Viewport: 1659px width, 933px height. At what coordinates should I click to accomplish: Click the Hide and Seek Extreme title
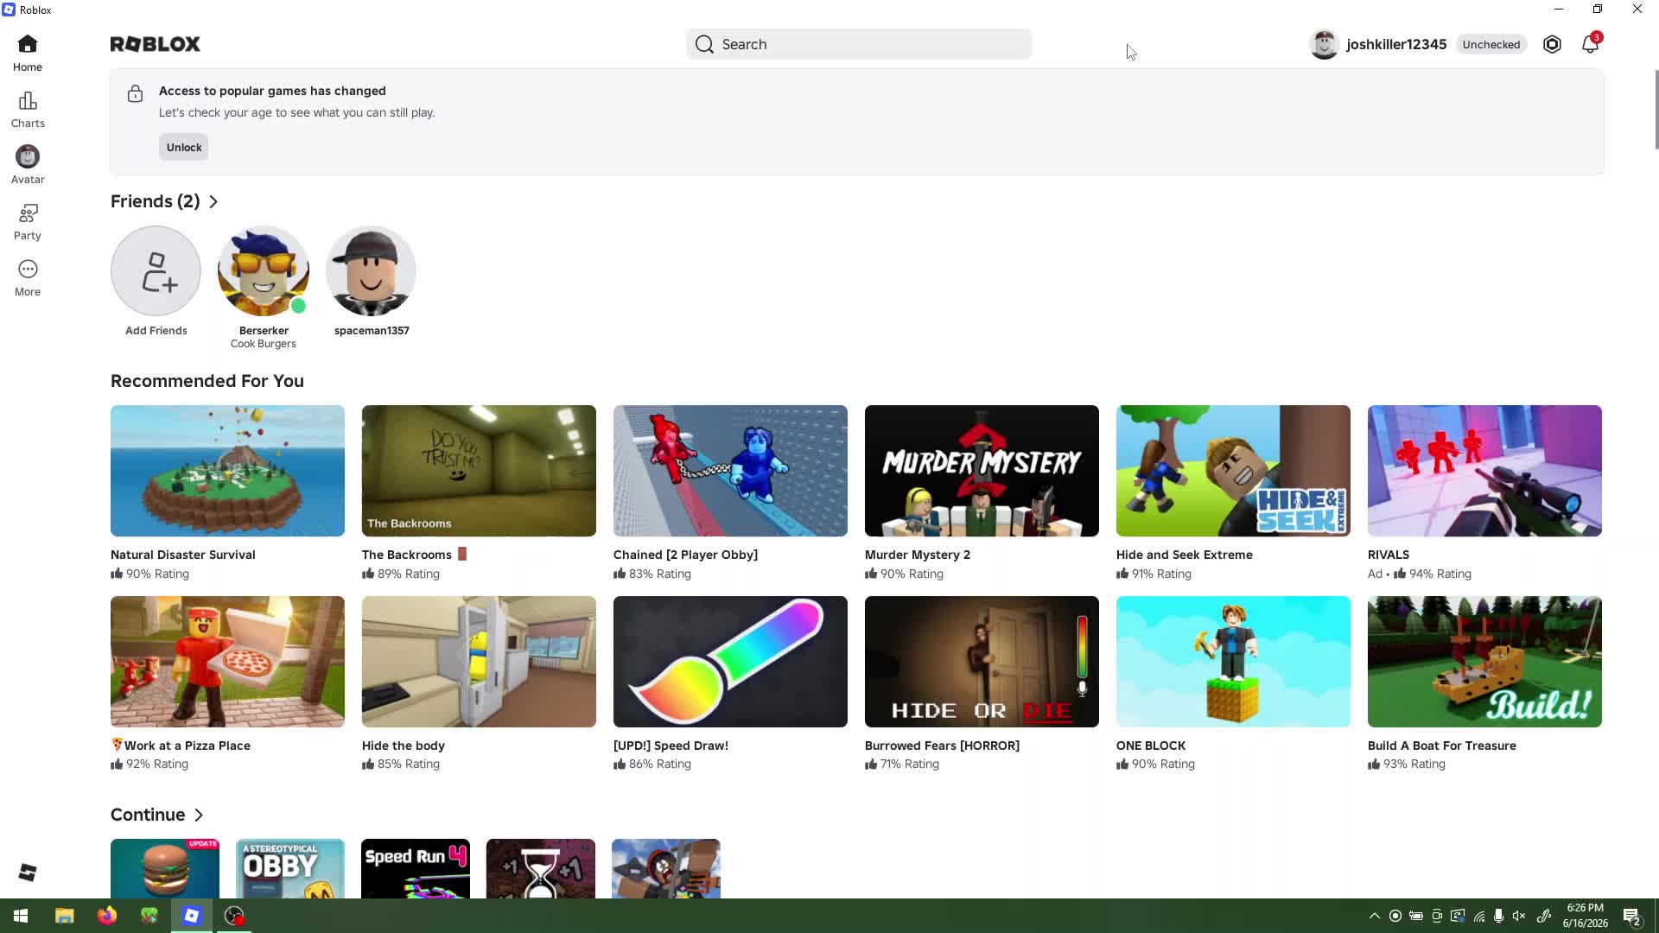point(1185,555)
